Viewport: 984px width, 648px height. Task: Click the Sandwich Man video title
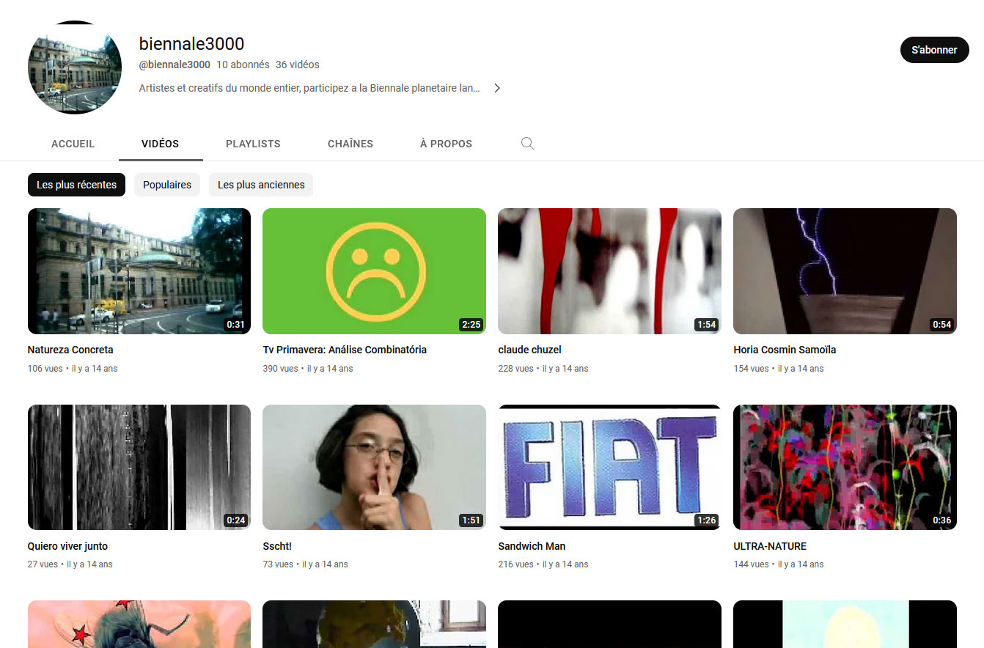(532, 546)
